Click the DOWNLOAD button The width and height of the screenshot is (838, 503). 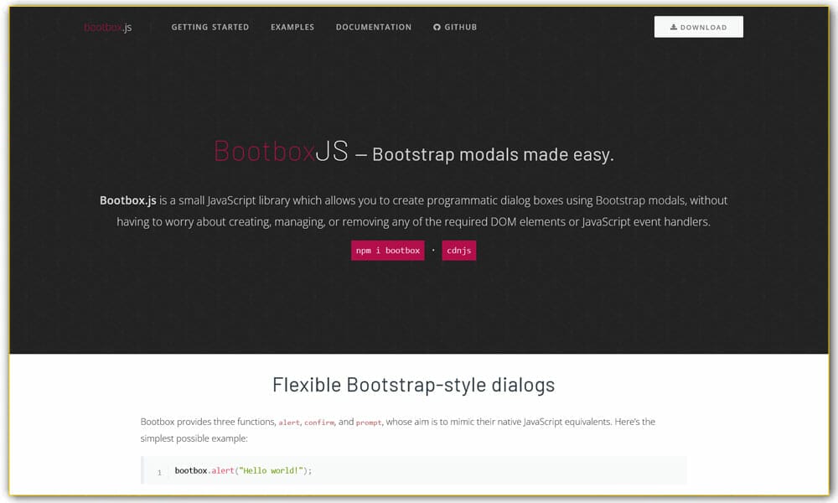(698, 26)
